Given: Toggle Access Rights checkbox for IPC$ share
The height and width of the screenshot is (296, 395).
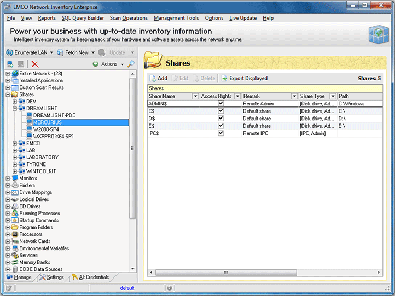Looking at the screenshot, I should click(220, 133).
